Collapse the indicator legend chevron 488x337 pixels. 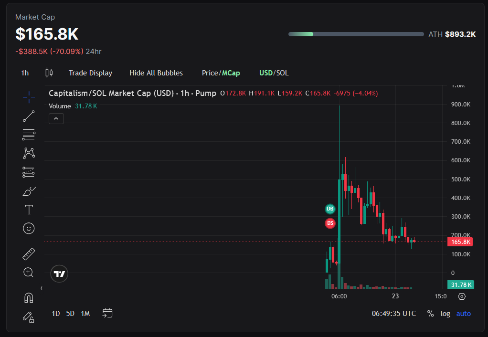(x=56, y=118)
